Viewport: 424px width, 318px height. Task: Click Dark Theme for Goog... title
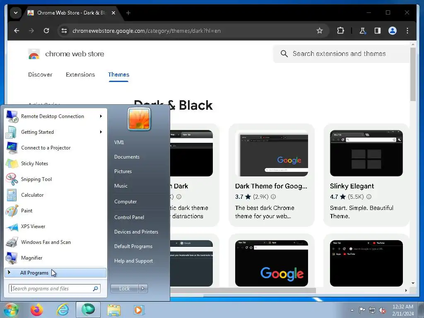click(271, 186)
